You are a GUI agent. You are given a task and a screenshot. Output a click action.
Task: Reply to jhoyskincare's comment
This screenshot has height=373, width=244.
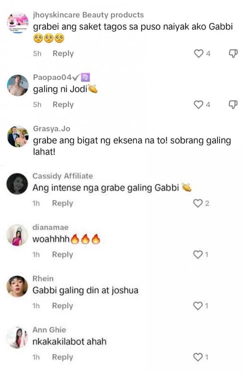(63, 53)
